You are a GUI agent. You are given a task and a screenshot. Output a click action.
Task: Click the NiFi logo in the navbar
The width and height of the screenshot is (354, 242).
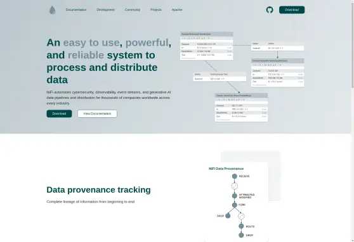click(x=53, y=10)
